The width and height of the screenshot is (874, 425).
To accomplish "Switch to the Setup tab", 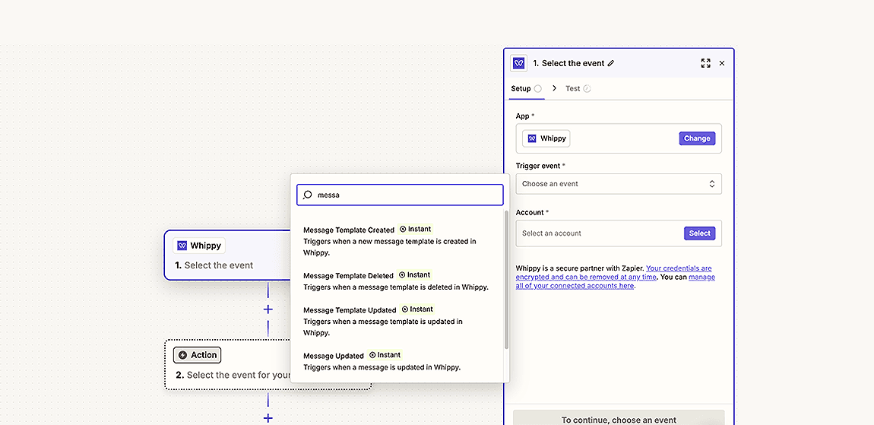I will click(526, 89).
